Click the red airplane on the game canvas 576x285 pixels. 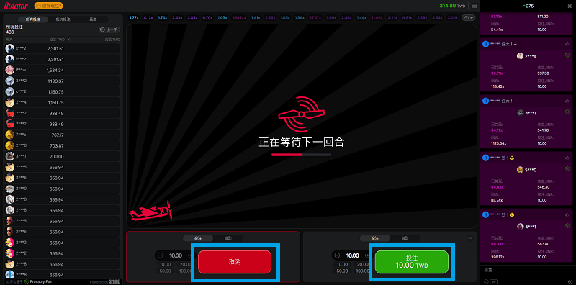tap(150, 210)
